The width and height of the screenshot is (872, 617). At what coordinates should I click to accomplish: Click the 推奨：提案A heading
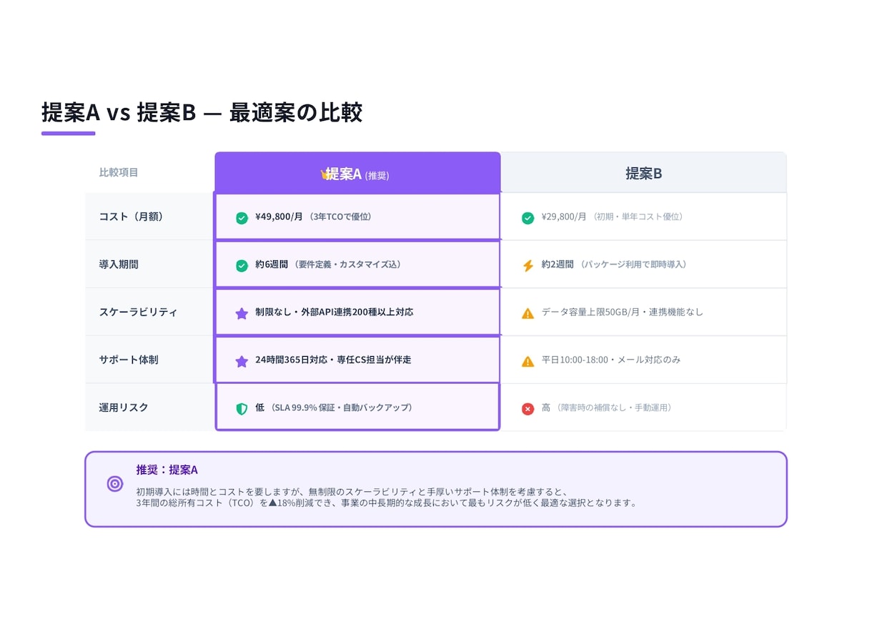[x=167, y=470]
